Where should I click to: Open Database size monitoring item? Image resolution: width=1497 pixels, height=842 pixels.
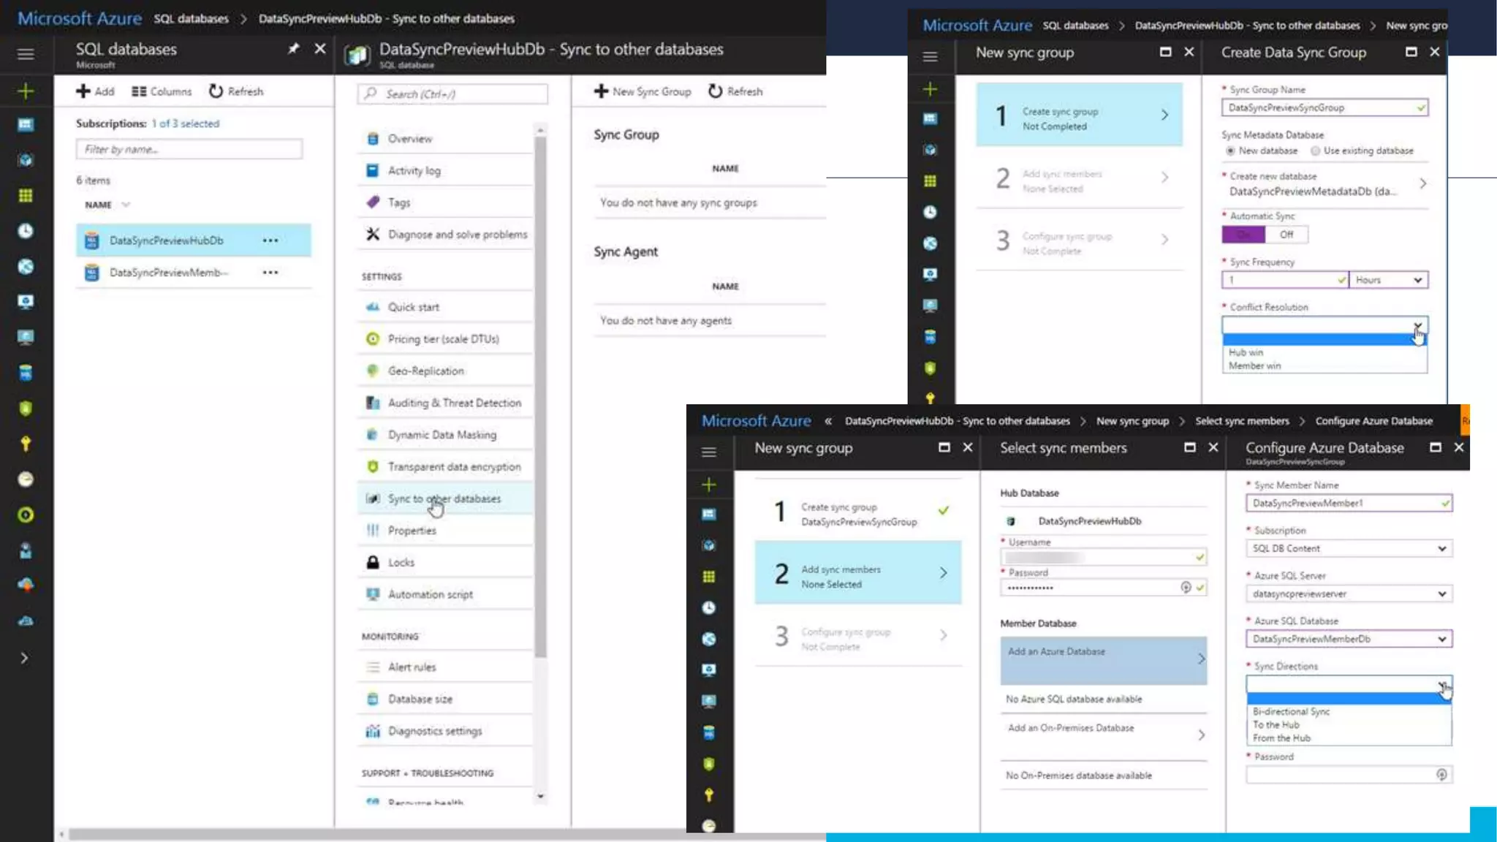coord(445,699)
